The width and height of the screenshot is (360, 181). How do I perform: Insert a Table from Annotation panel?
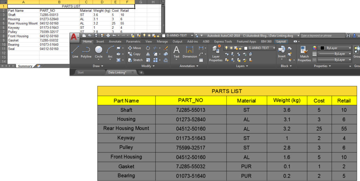(201, 60)
